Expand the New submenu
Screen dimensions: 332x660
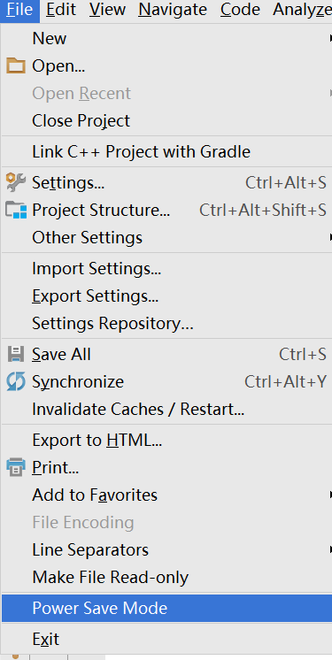tap(166, 38)
